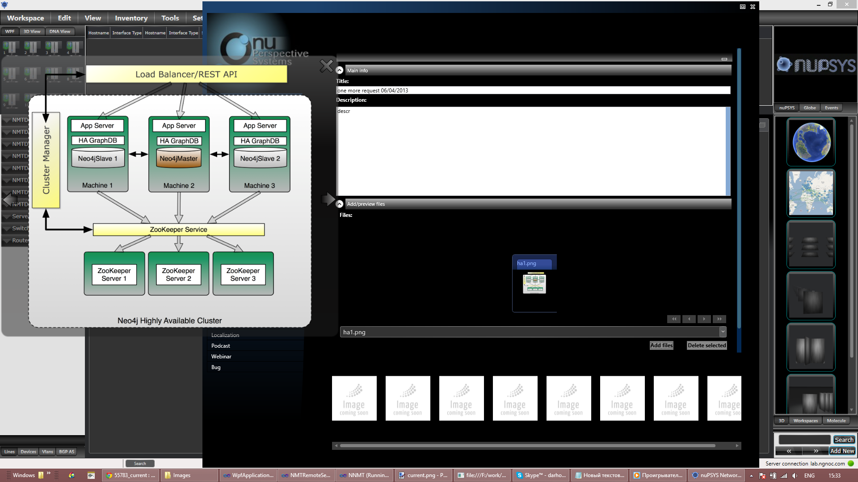Open the Inventory menu

pos(131,18)
